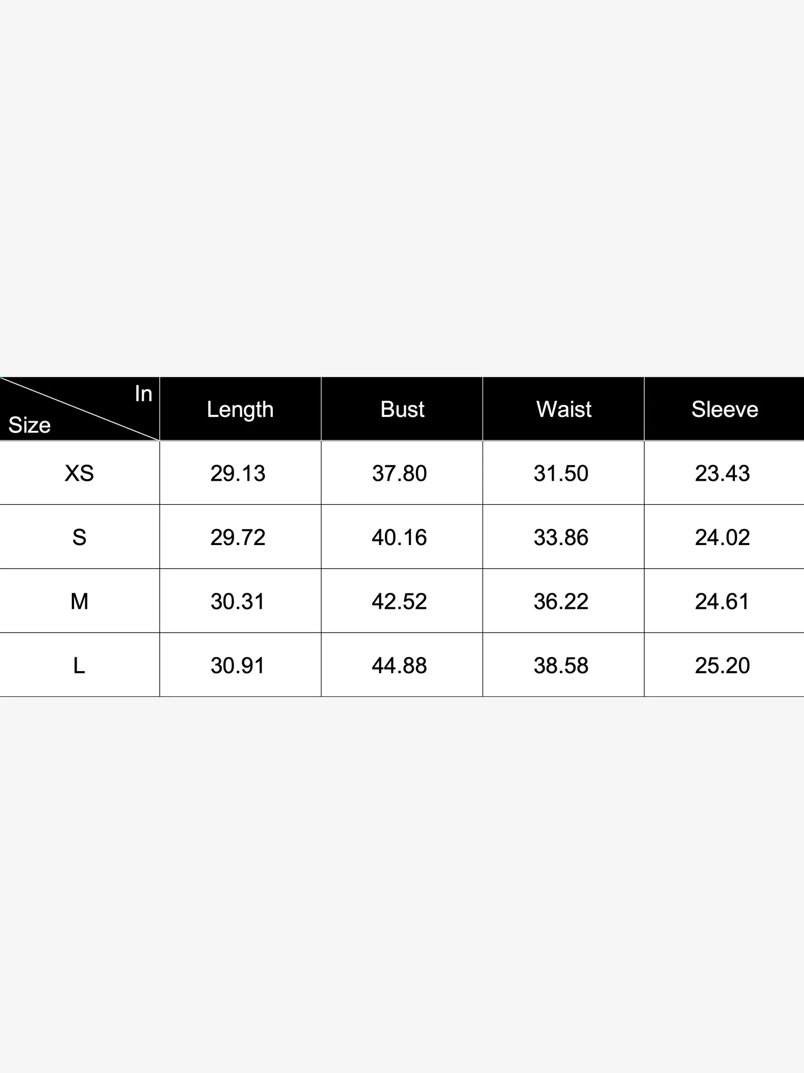Click the XS sleeve value 23.43
The height and width of the screenshot is (1073, 804).
tap(722, 473)
